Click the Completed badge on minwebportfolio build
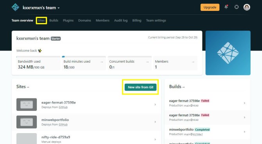 pos(202,130)
